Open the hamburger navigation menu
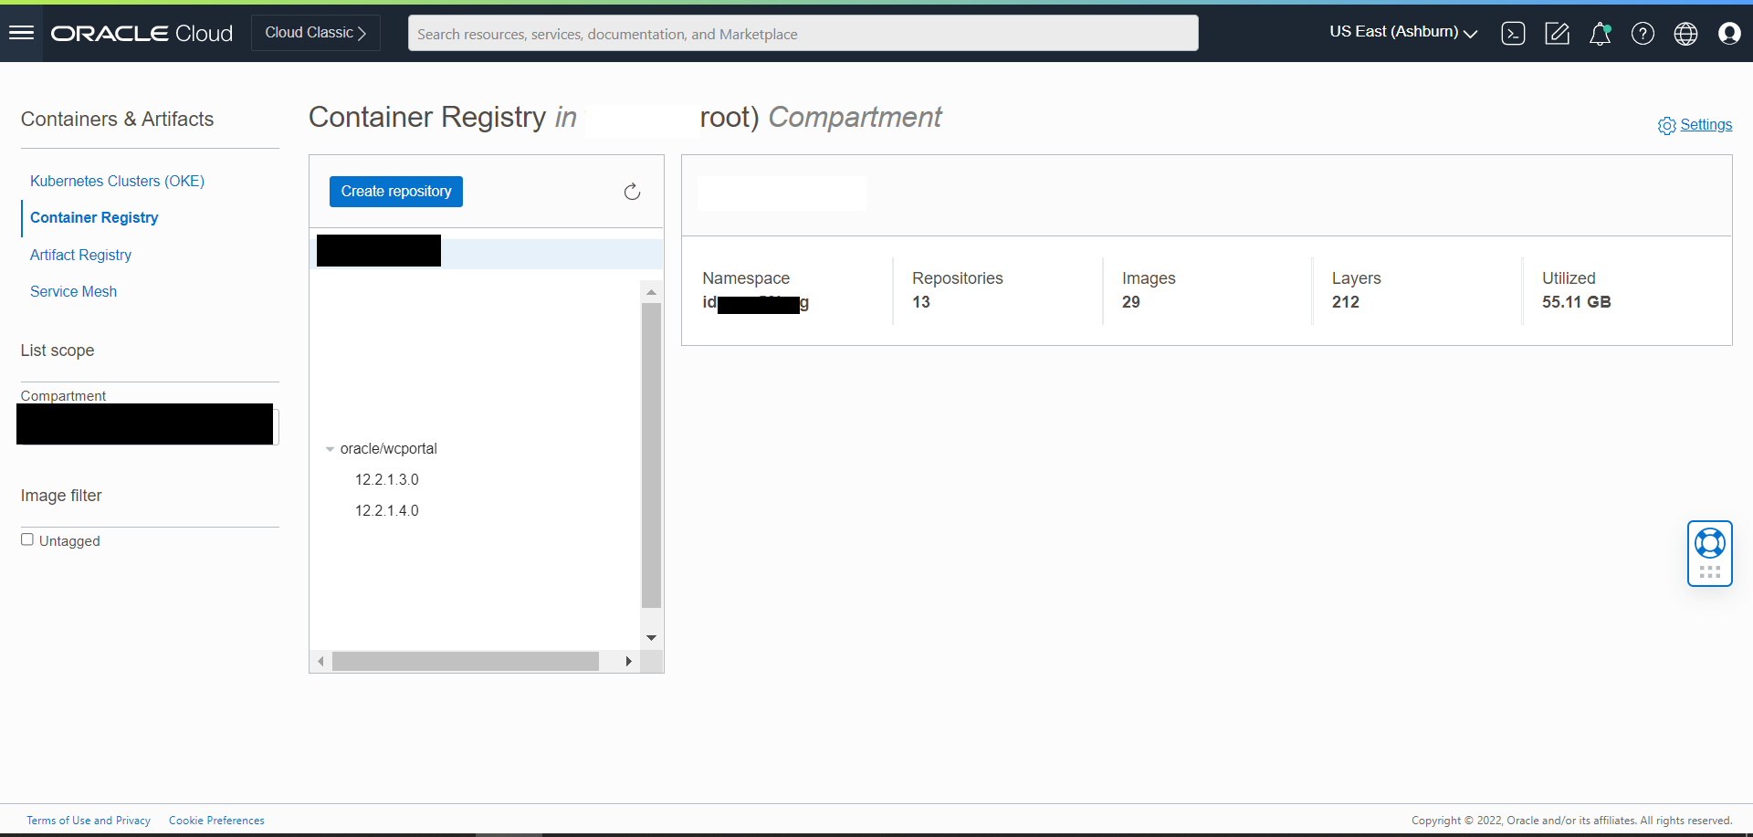Image resolution: width=1753 pixels, height=837 pixels. [21, 33]
